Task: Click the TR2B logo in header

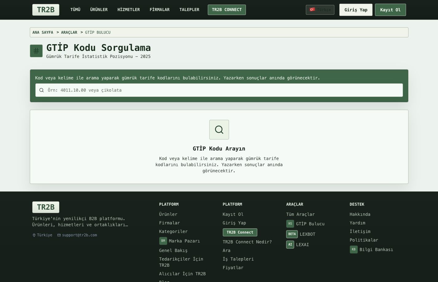Action: [46, 10]
